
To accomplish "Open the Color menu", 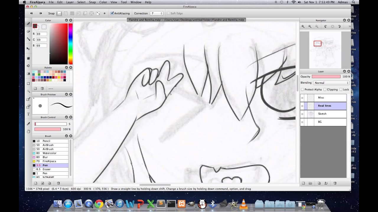I will point(103,2).
